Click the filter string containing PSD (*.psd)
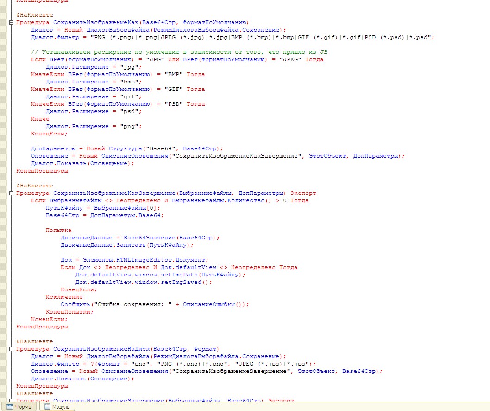The height and width of the screenshot is (411, 490). click(262, 37)
